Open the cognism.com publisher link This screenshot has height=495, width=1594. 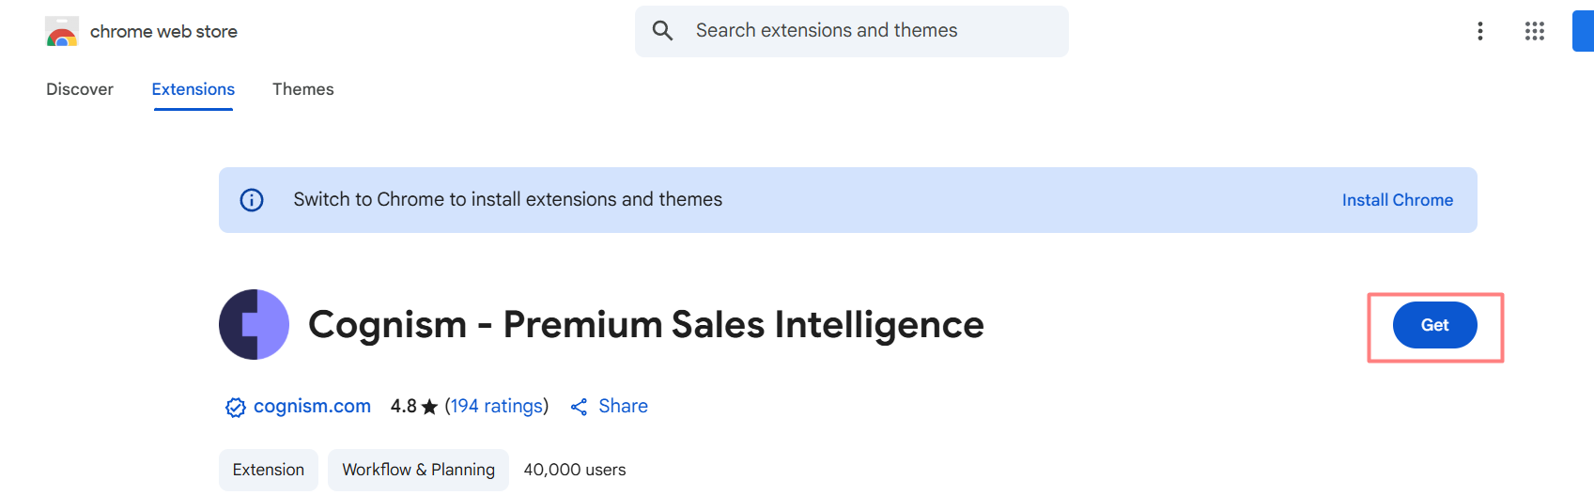[312, 406]
